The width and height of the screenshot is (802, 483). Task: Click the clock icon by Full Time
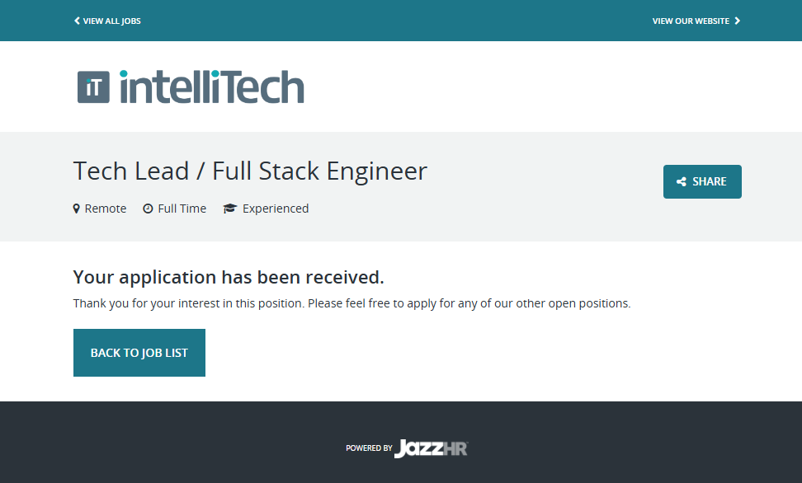[x=148, y=209]
